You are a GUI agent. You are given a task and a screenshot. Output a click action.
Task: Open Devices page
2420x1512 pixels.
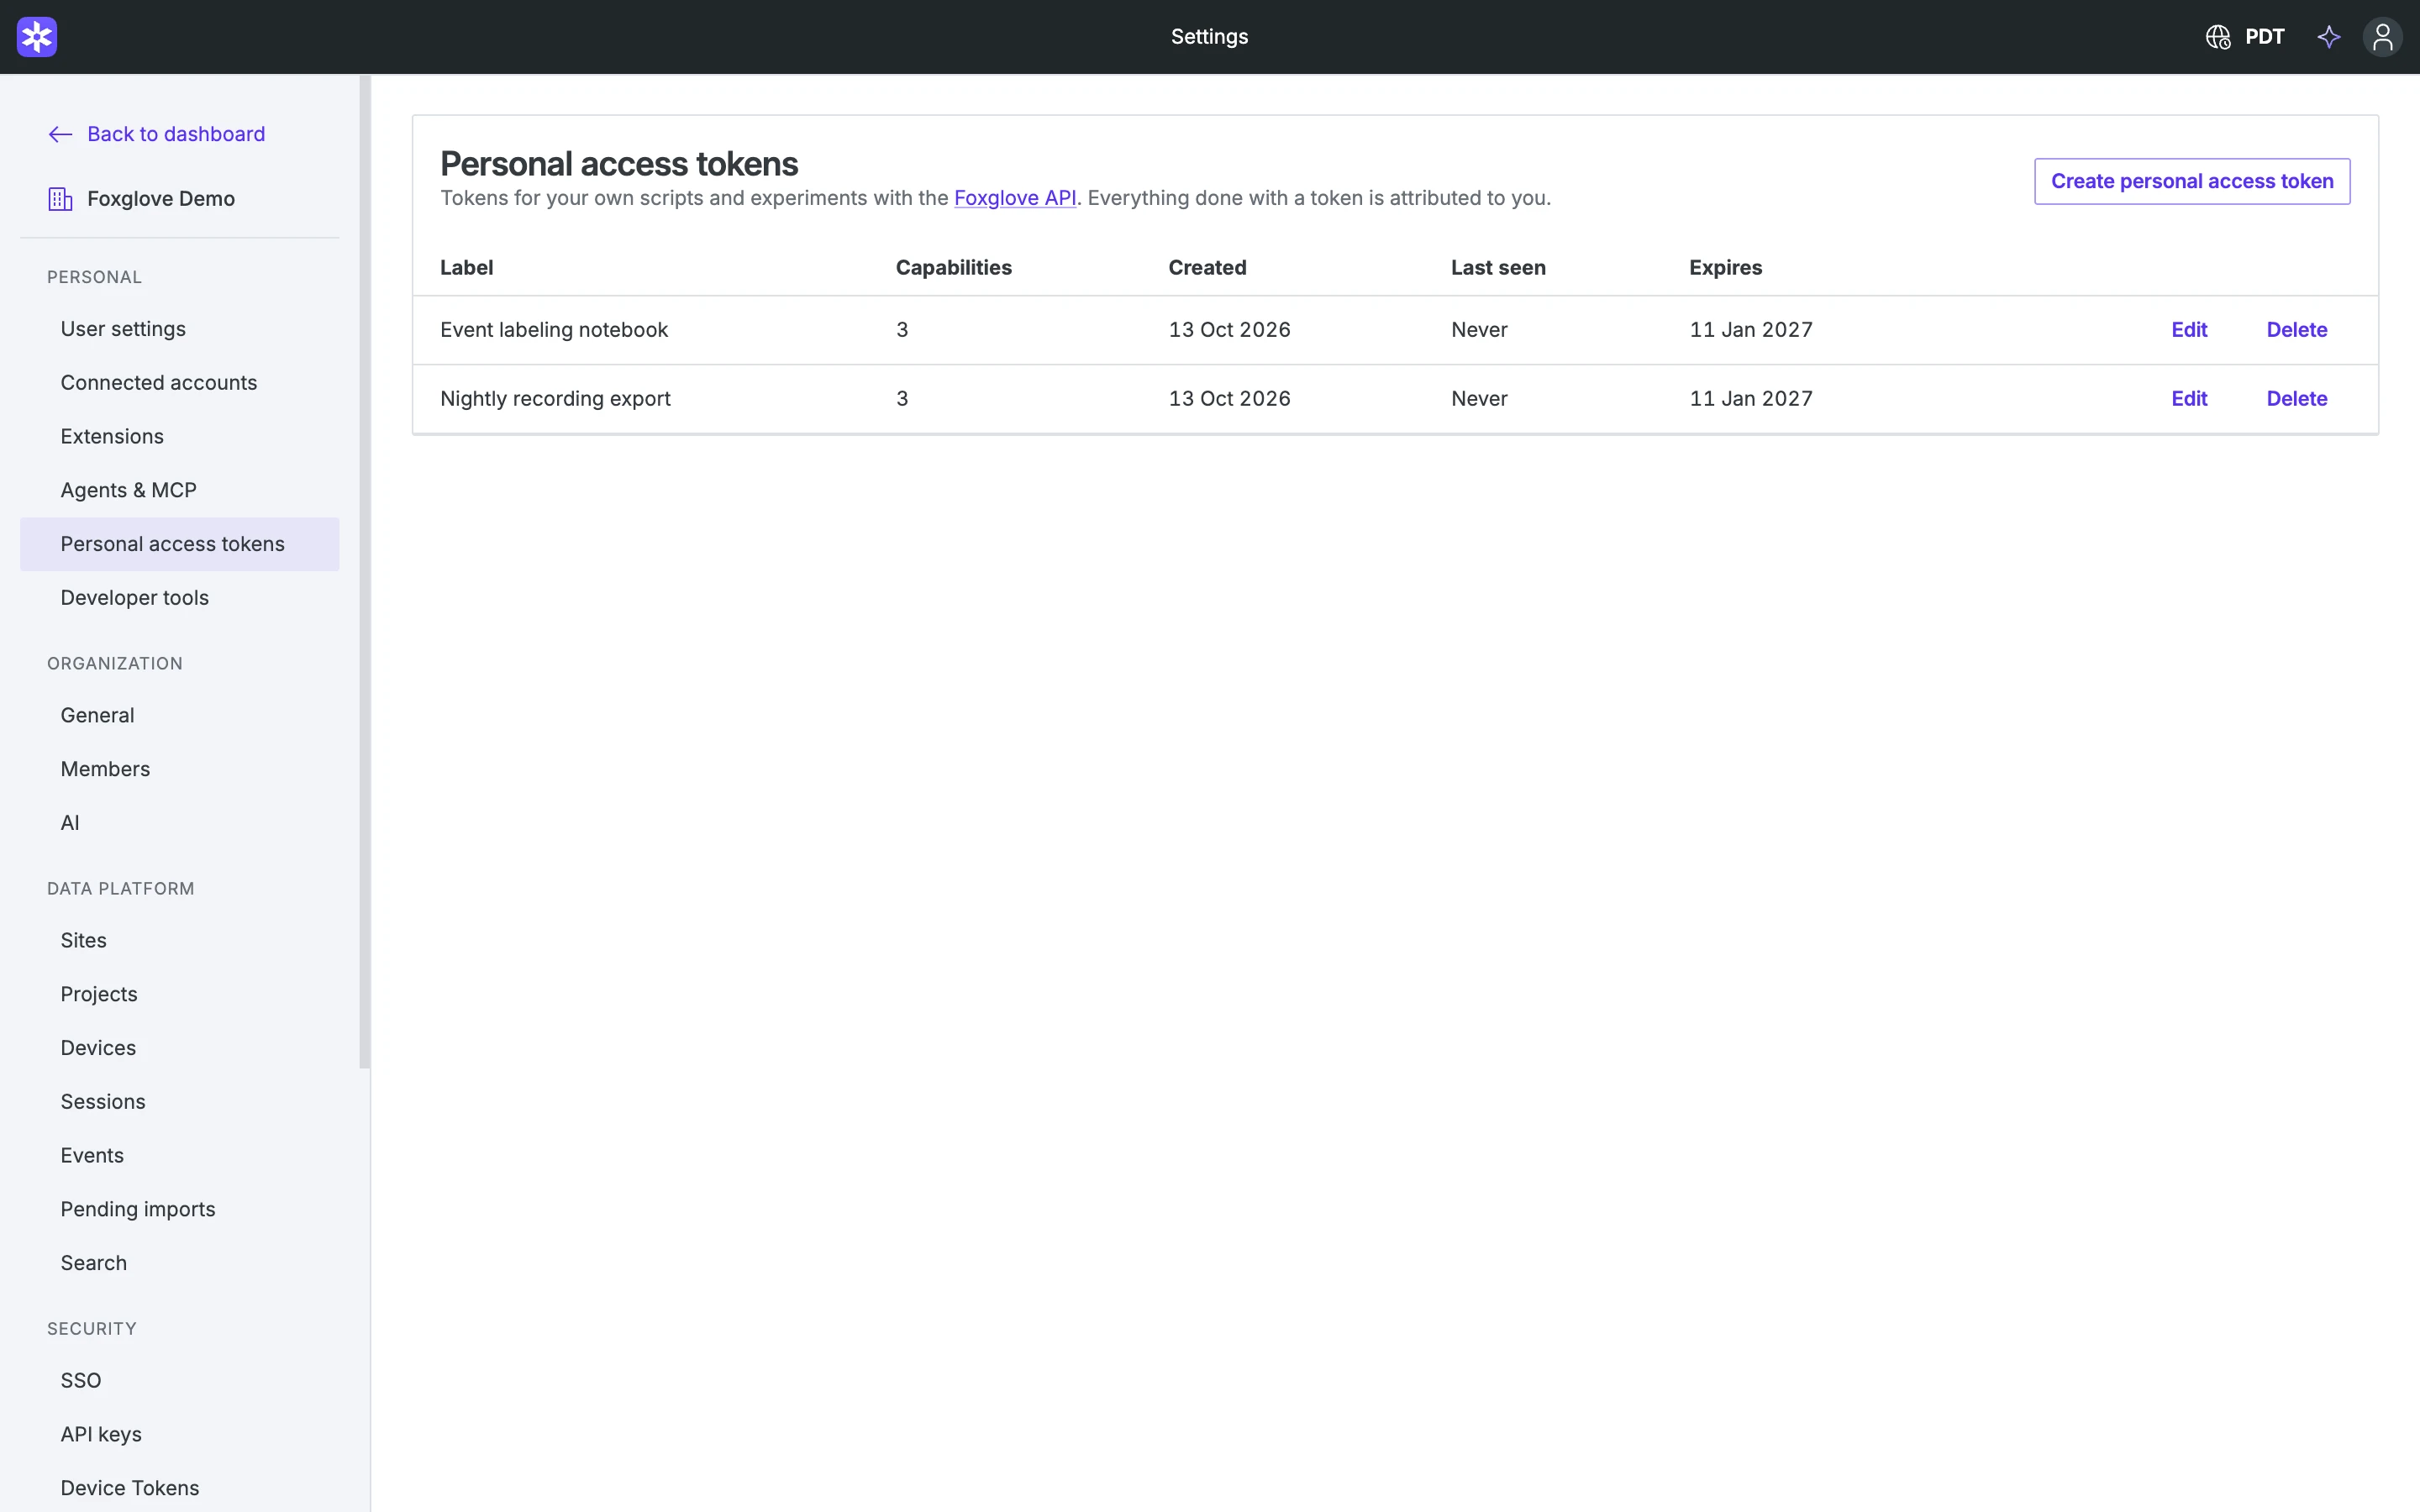coord(180,1048)
